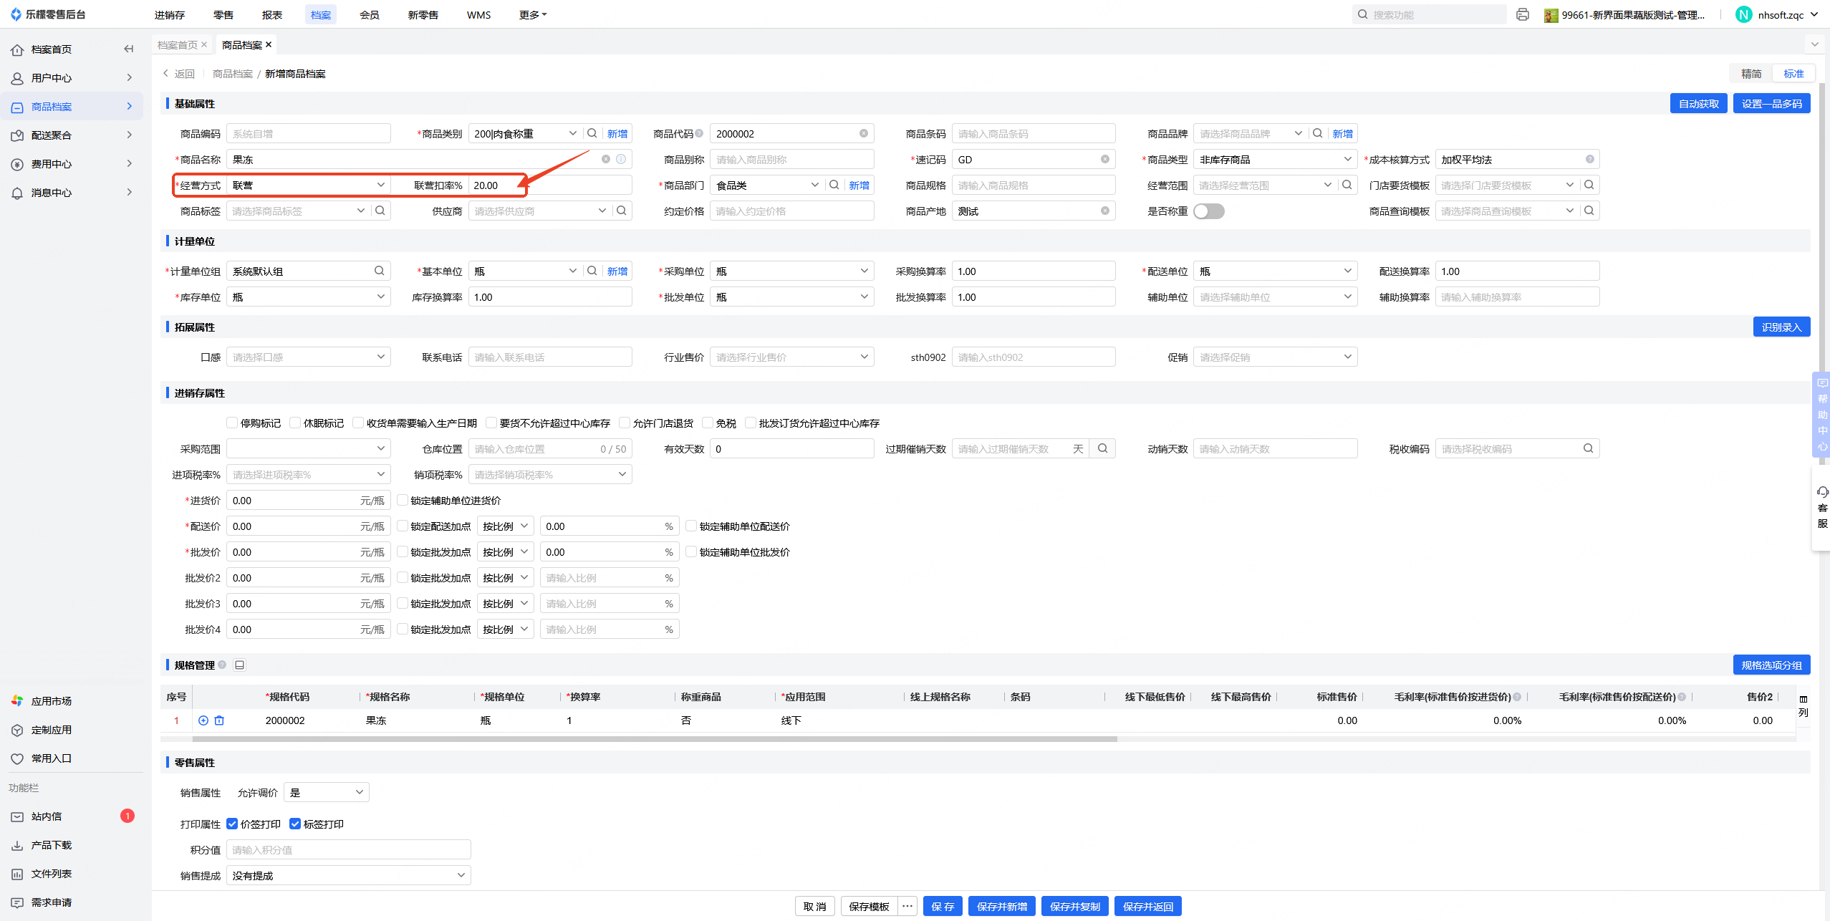Check the 停购标记 checkbox
The image size is (1830, 921).
[232, 423]
